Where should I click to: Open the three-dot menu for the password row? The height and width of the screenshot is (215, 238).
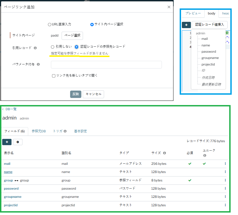(225, 189)
